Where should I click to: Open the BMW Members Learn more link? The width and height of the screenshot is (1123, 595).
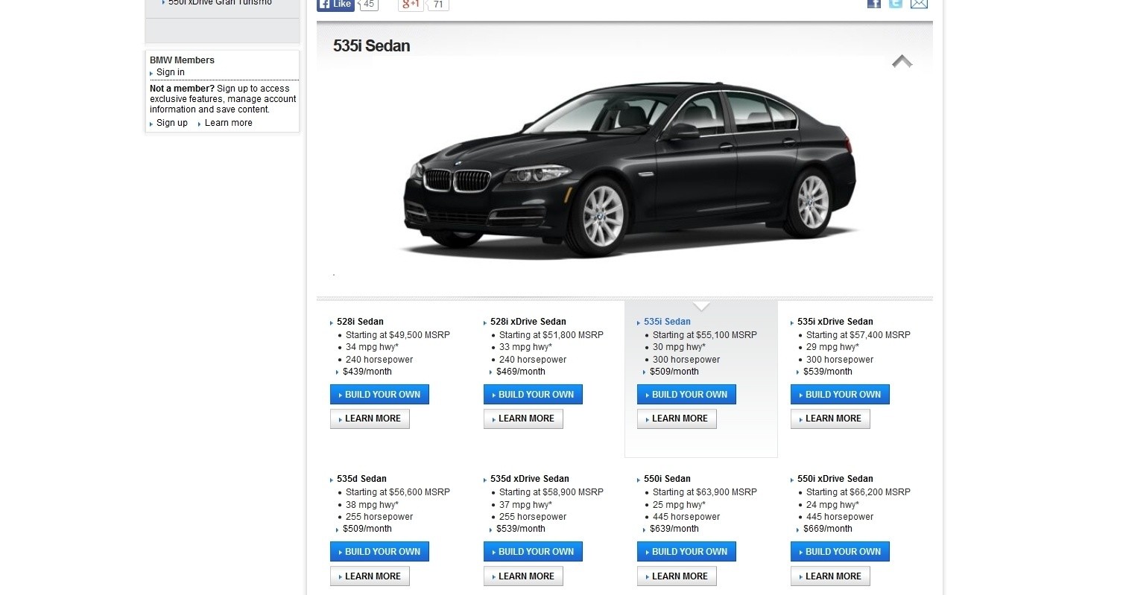[228, 123]
